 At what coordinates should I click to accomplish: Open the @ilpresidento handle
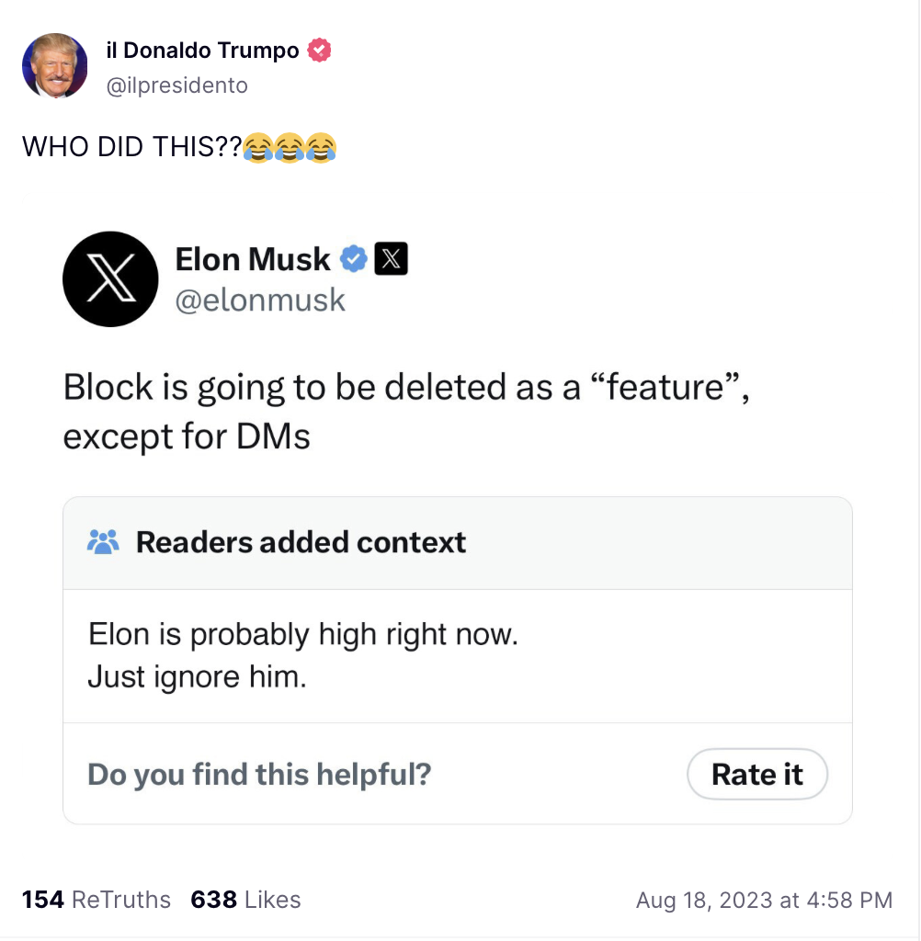[177, 85]
